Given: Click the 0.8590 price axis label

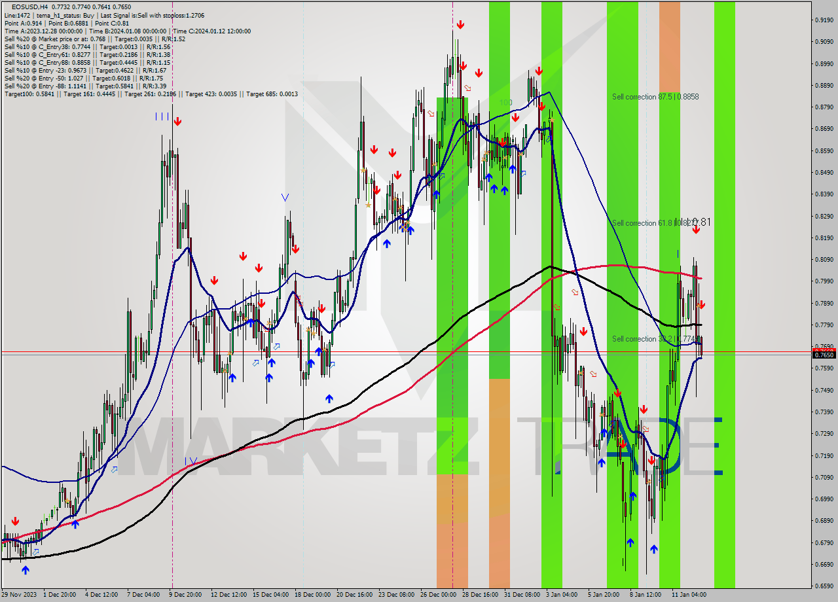Looking at the screenshot, I should tap(824, 150).
